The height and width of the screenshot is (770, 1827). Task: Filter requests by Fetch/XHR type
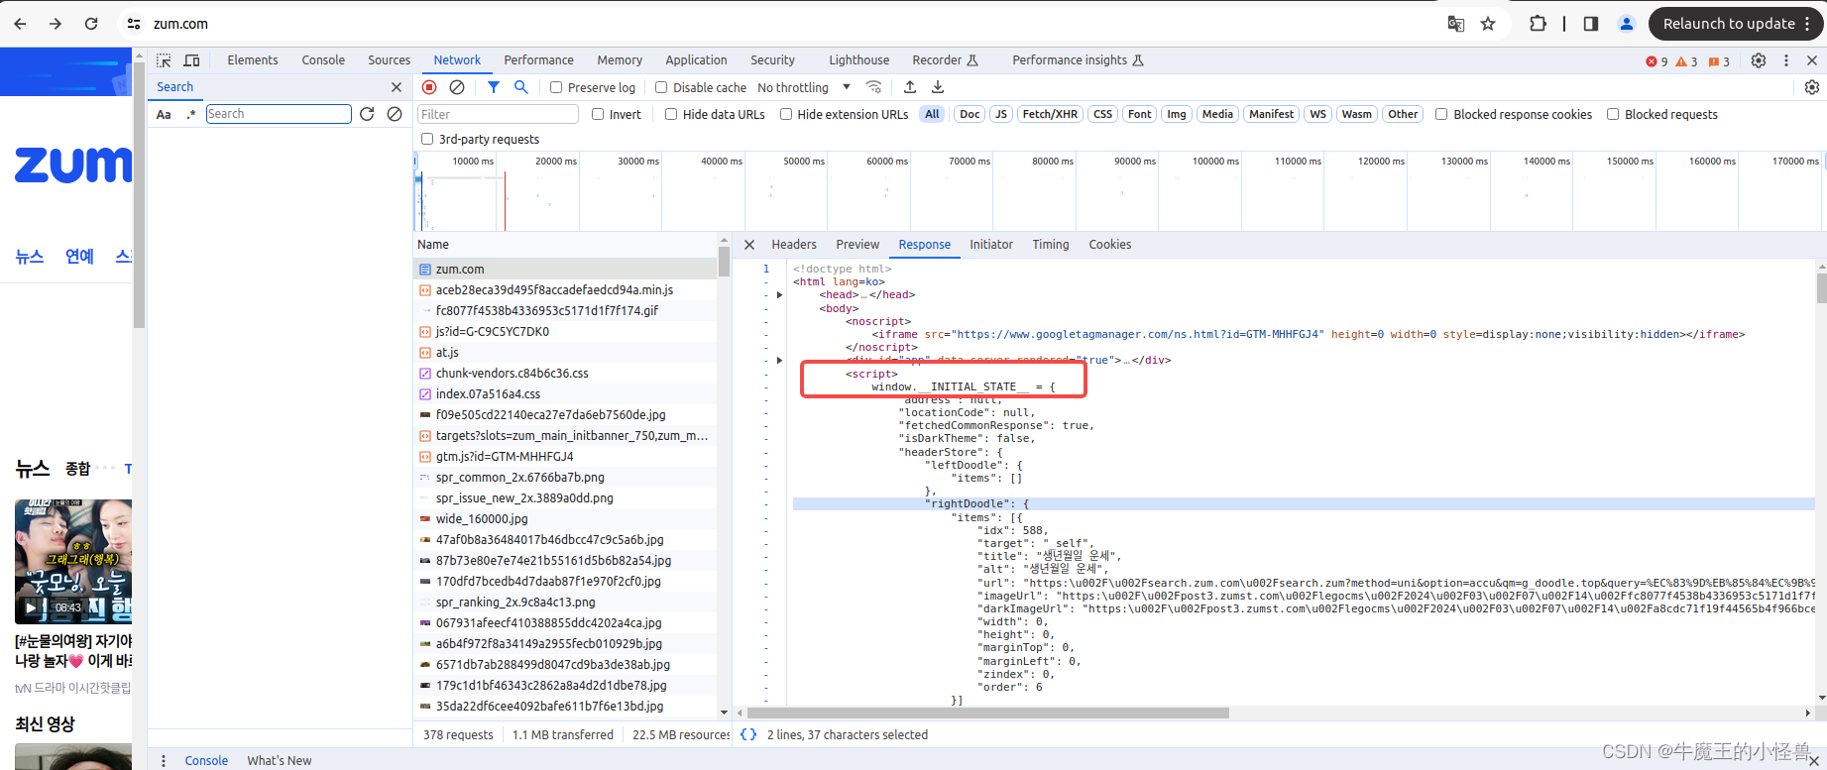tap(1050, 114)
